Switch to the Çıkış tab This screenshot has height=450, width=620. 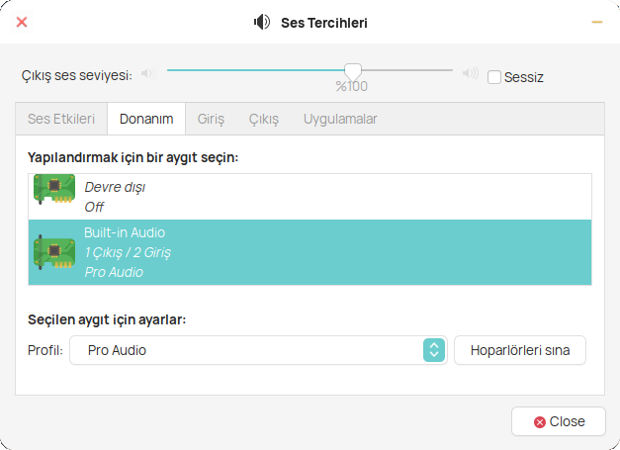pos(264,119)
